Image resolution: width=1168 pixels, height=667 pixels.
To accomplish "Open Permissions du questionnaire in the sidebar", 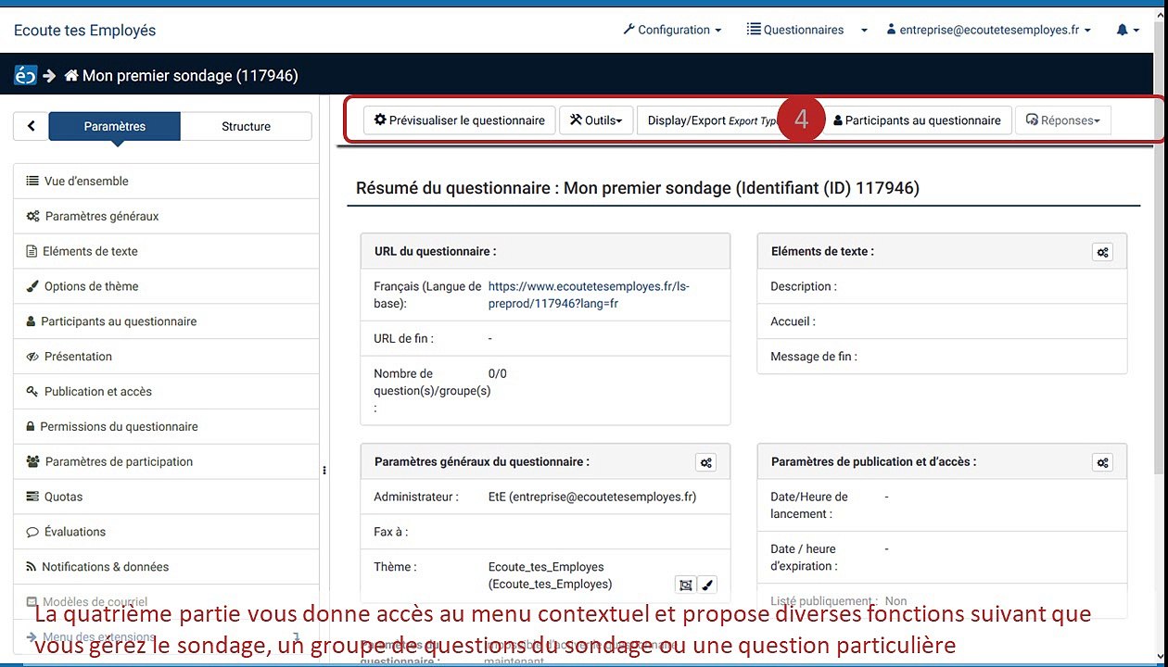I will coord(166,427).
